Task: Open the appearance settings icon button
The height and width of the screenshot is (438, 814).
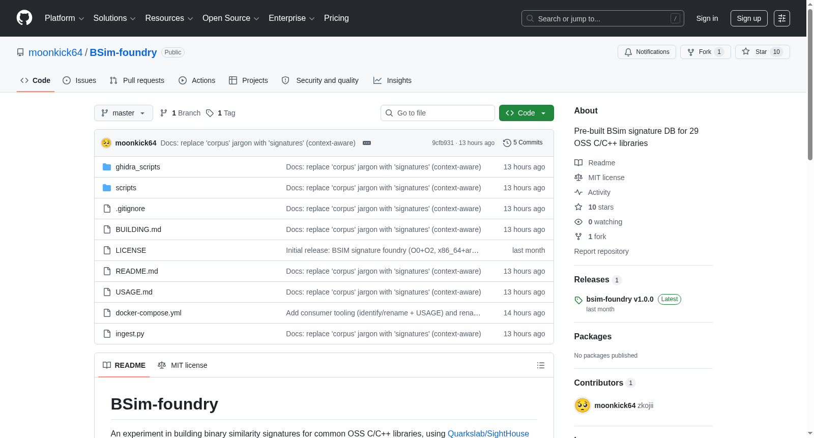Action: (x=782, y=18)
